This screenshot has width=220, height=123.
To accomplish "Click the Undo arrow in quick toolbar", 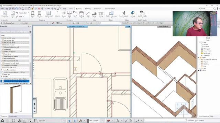I will (16, 9).
